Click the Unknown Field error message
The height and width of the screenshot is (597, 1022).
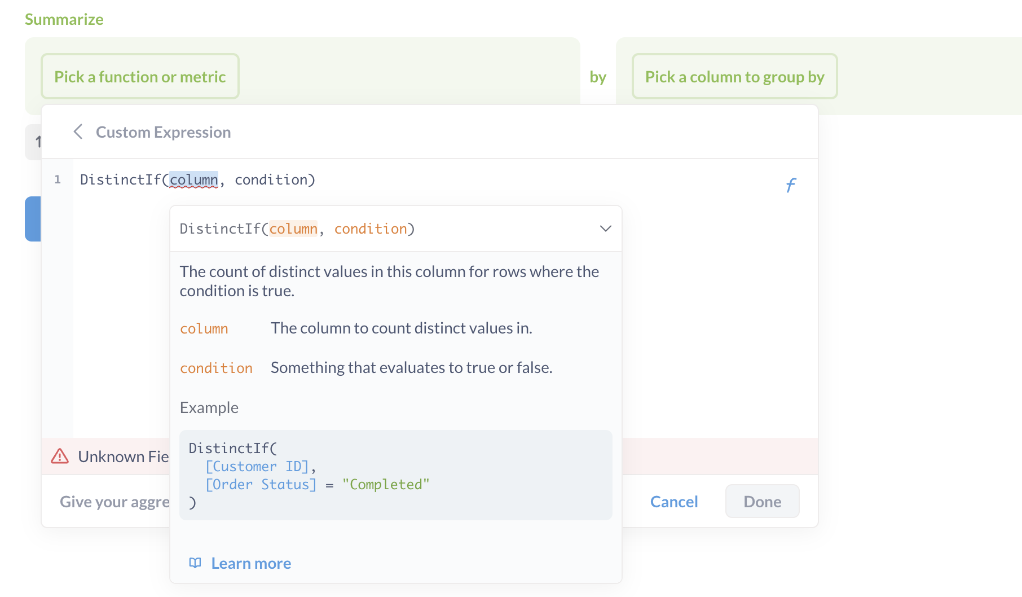point(124,456)
